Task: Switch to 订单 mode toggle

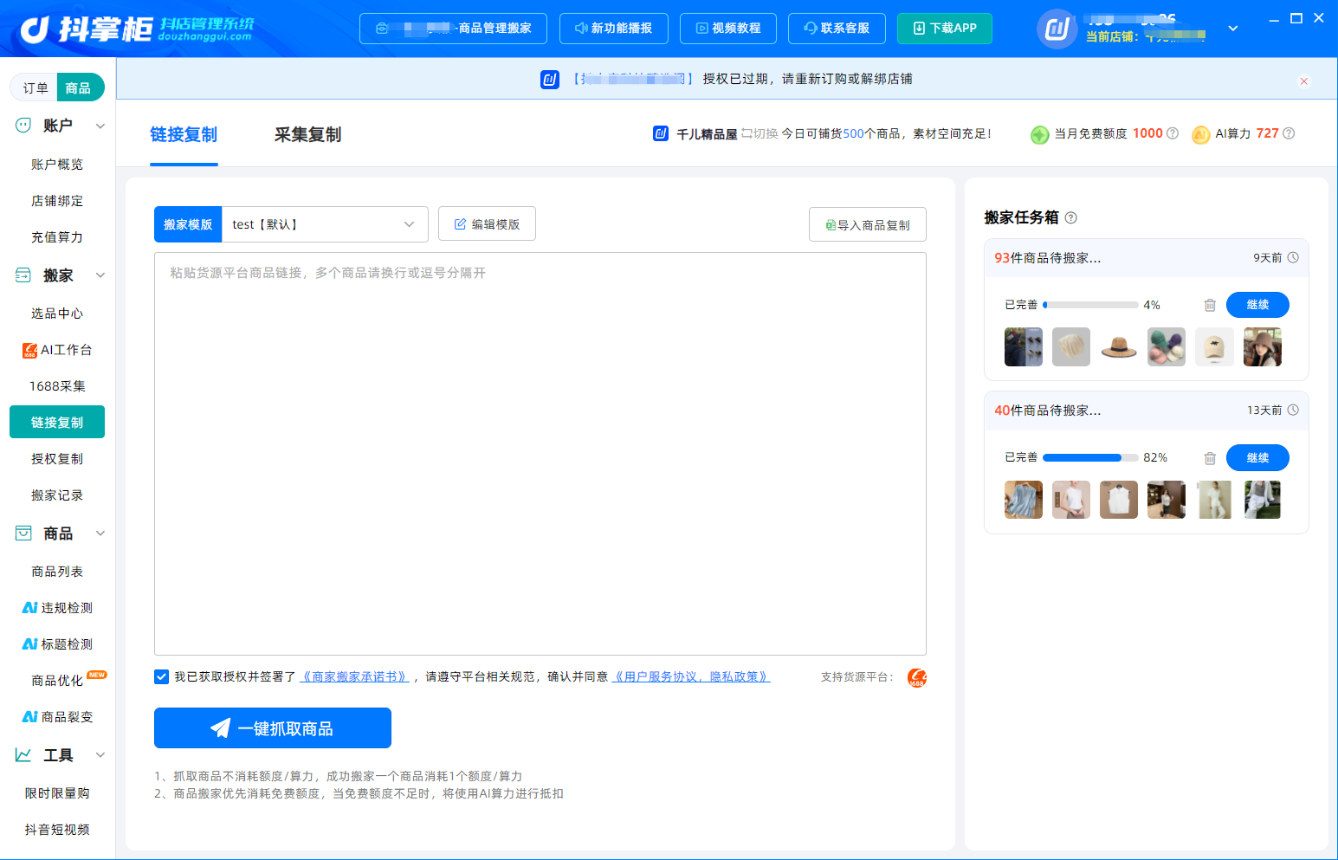Action: pyautogui.click(x=36, y=87)
